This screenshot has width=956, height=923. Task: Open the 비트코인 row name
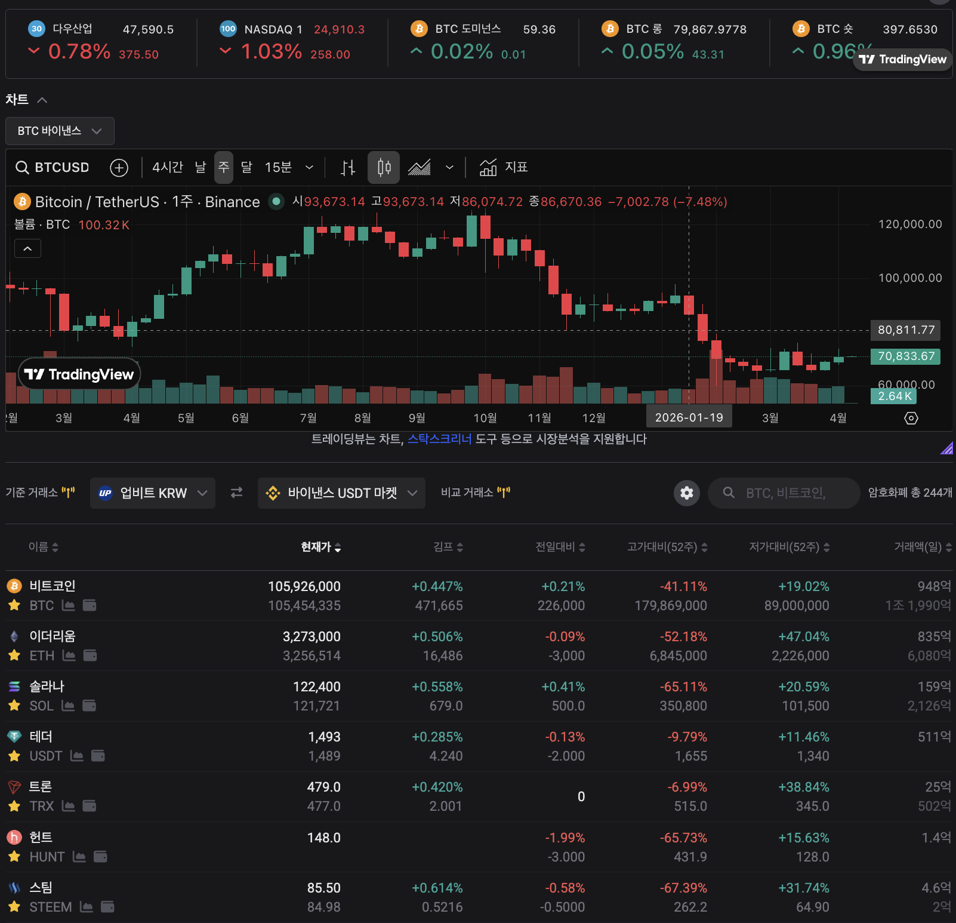point(53,586)
